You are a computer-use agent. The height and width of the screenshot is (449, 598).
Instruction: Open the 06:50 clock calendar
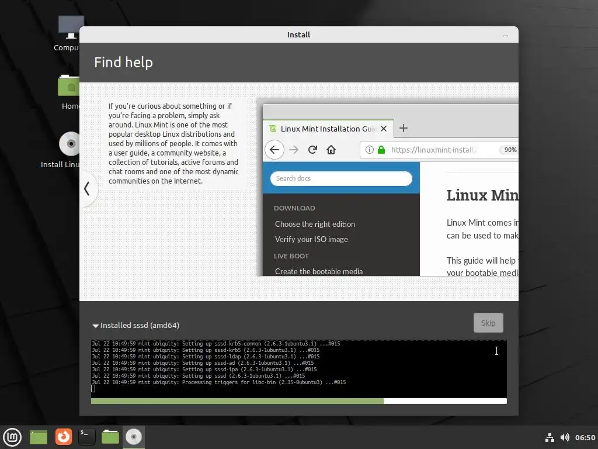(585, 437)
